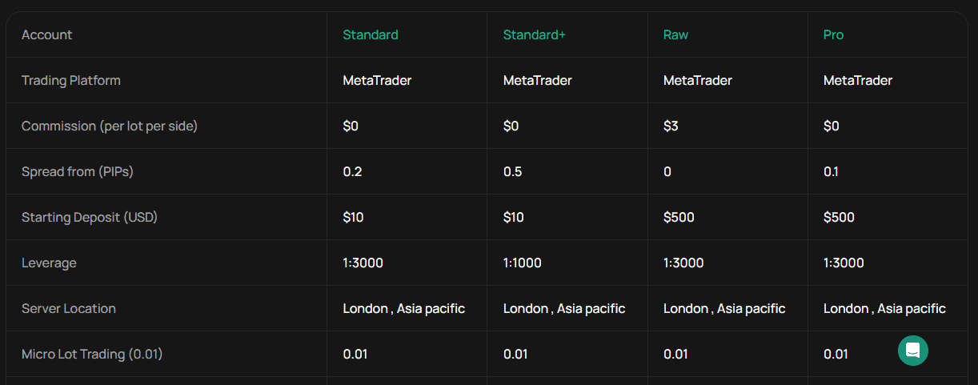Click the Micro Lot Trading (0.01) label
Screen dimensions: 978x385
pyautogui.click(x=92, y=354)
